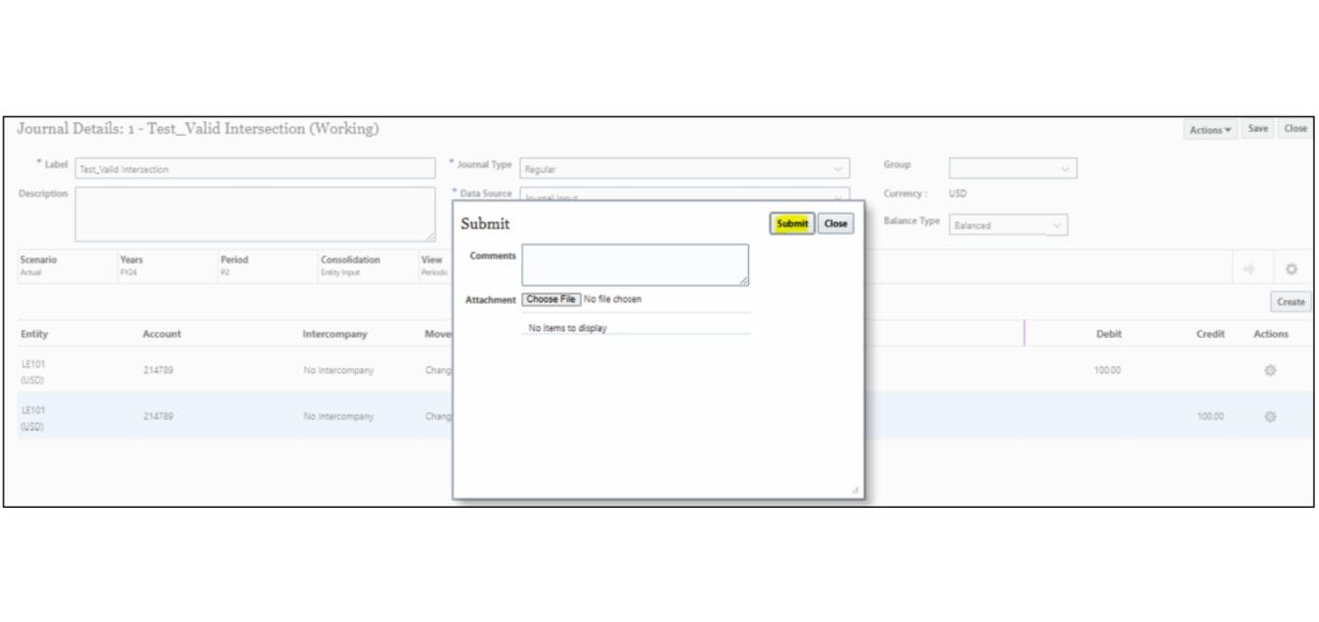
Task: Click Choose File to add an attachment
Action: pyautogui.click(x=550, y=299)
